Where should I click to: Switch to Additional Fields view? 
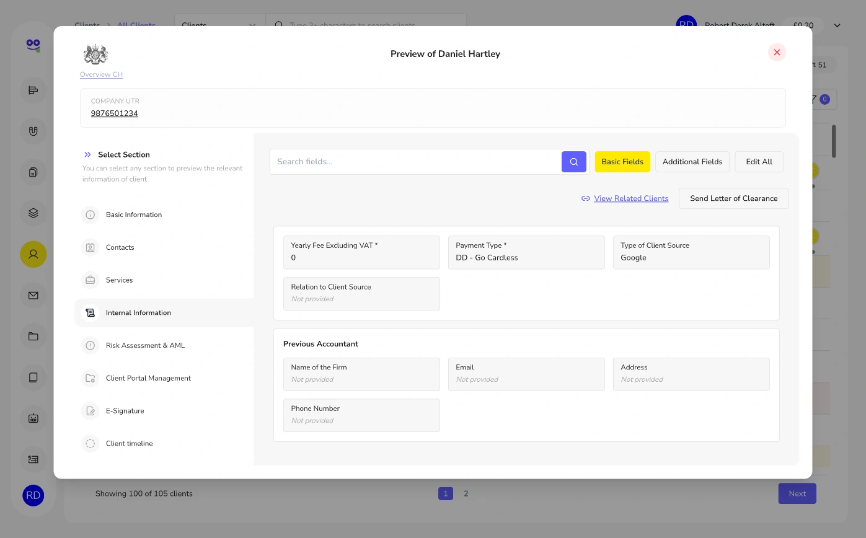click(692, 162)
